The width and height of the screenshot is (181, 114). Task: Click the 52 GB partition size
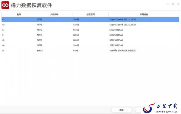point(76,25)
